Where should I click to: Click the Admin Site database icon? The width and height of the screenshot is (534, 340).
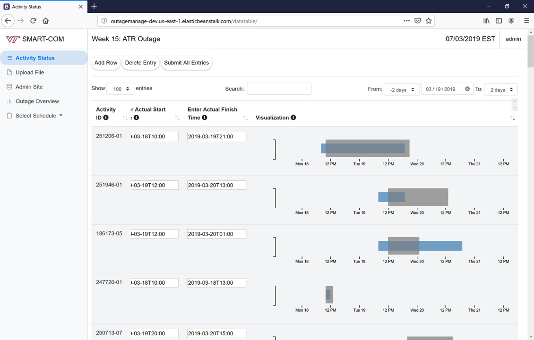point(9,86)
